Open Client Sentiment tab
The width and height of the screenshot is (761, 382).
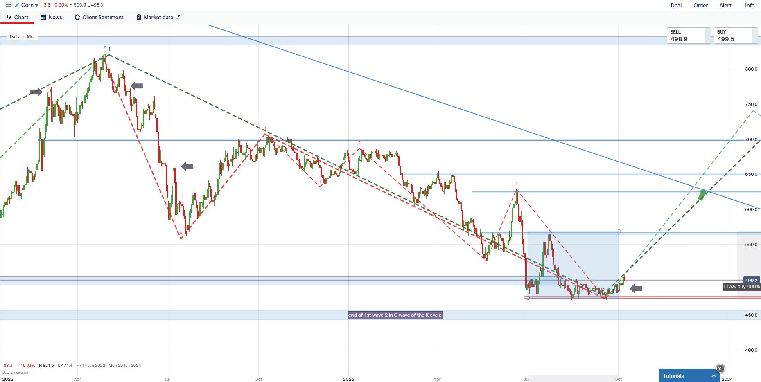99,17
